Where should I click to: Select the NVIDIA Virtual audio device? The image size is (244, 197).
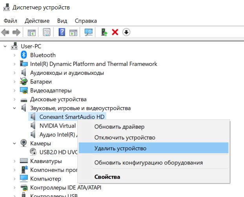click(58, 126)
